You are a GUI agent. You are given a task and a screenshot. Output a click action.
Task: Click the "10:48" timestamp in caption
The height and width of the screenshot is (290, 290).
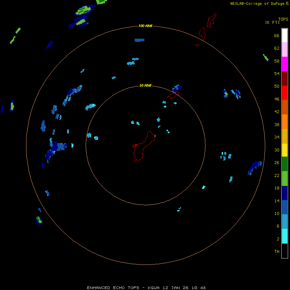pos(199,288)
